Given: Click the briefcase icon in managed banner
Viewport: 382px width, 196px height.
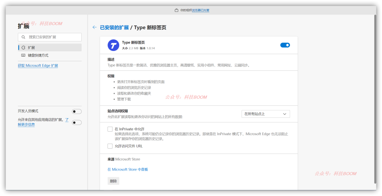Looking at the screenshot, I should pos(176,10).
